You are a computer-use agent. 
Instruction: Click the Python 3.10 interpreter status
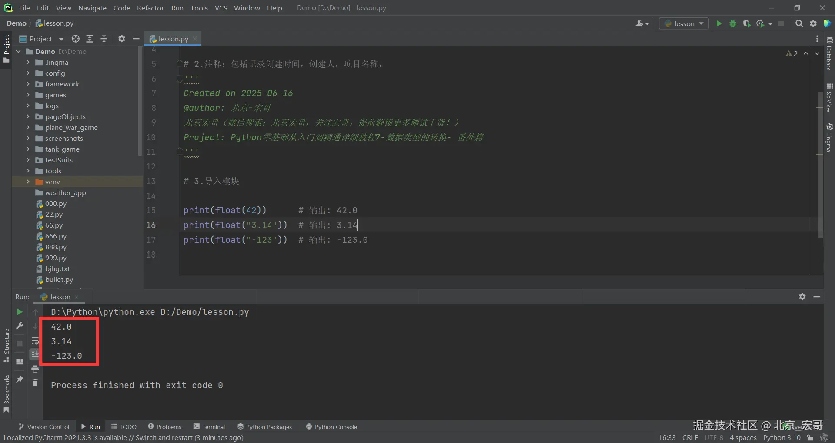tap(782, 437)
